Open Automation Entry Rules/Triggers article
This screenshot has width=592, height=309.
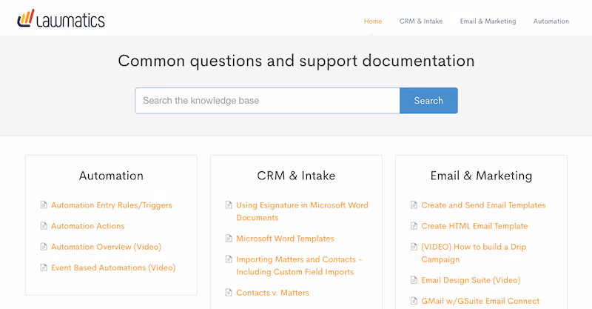[x=112, y=205]
